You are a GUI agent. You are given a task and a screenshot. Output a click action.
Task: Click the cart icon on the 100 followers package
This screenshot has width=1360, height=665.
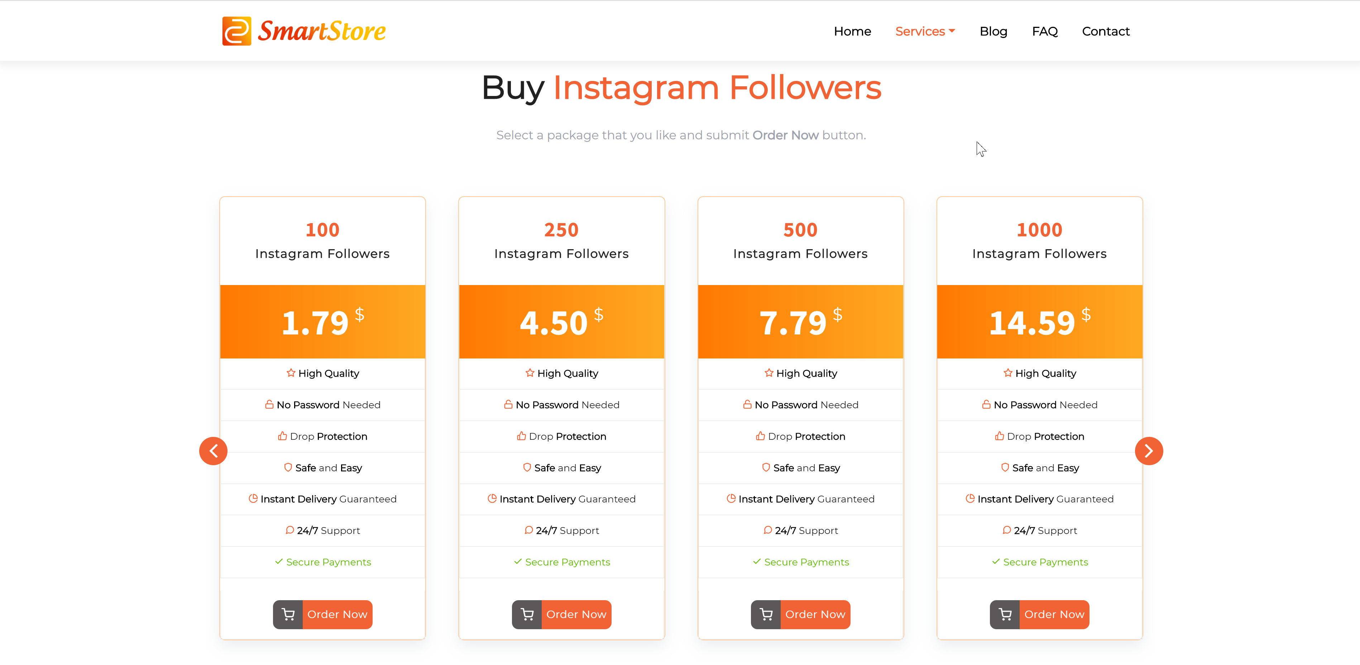(x=288, y=615)
